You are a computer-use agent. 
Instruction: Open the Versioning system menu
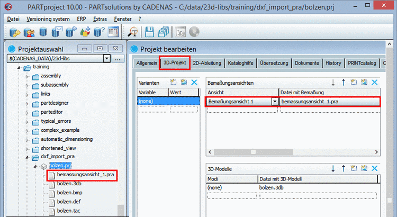click(48, 19)
